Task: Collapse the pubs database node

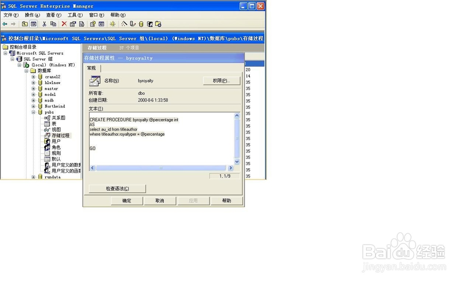Action: 33,112
